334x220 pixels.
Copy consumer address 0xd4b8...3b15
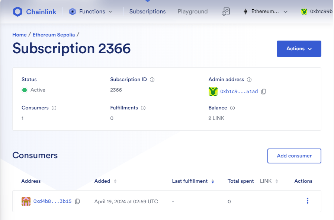[x=77, y=201]
